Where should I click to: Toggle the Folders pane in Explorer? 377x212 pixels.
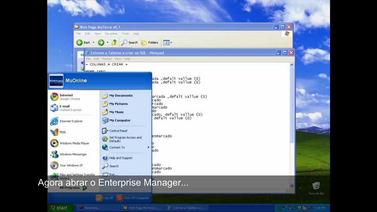(150, 43)
